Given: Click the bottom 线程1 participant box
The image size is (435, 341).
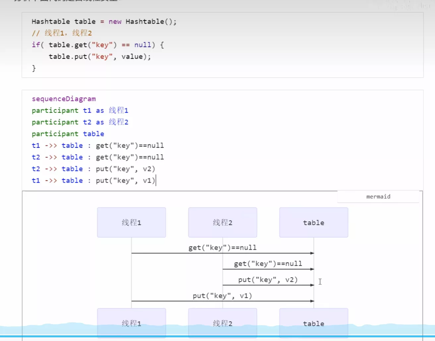Looking at the screenshot, I should [131, 323].
